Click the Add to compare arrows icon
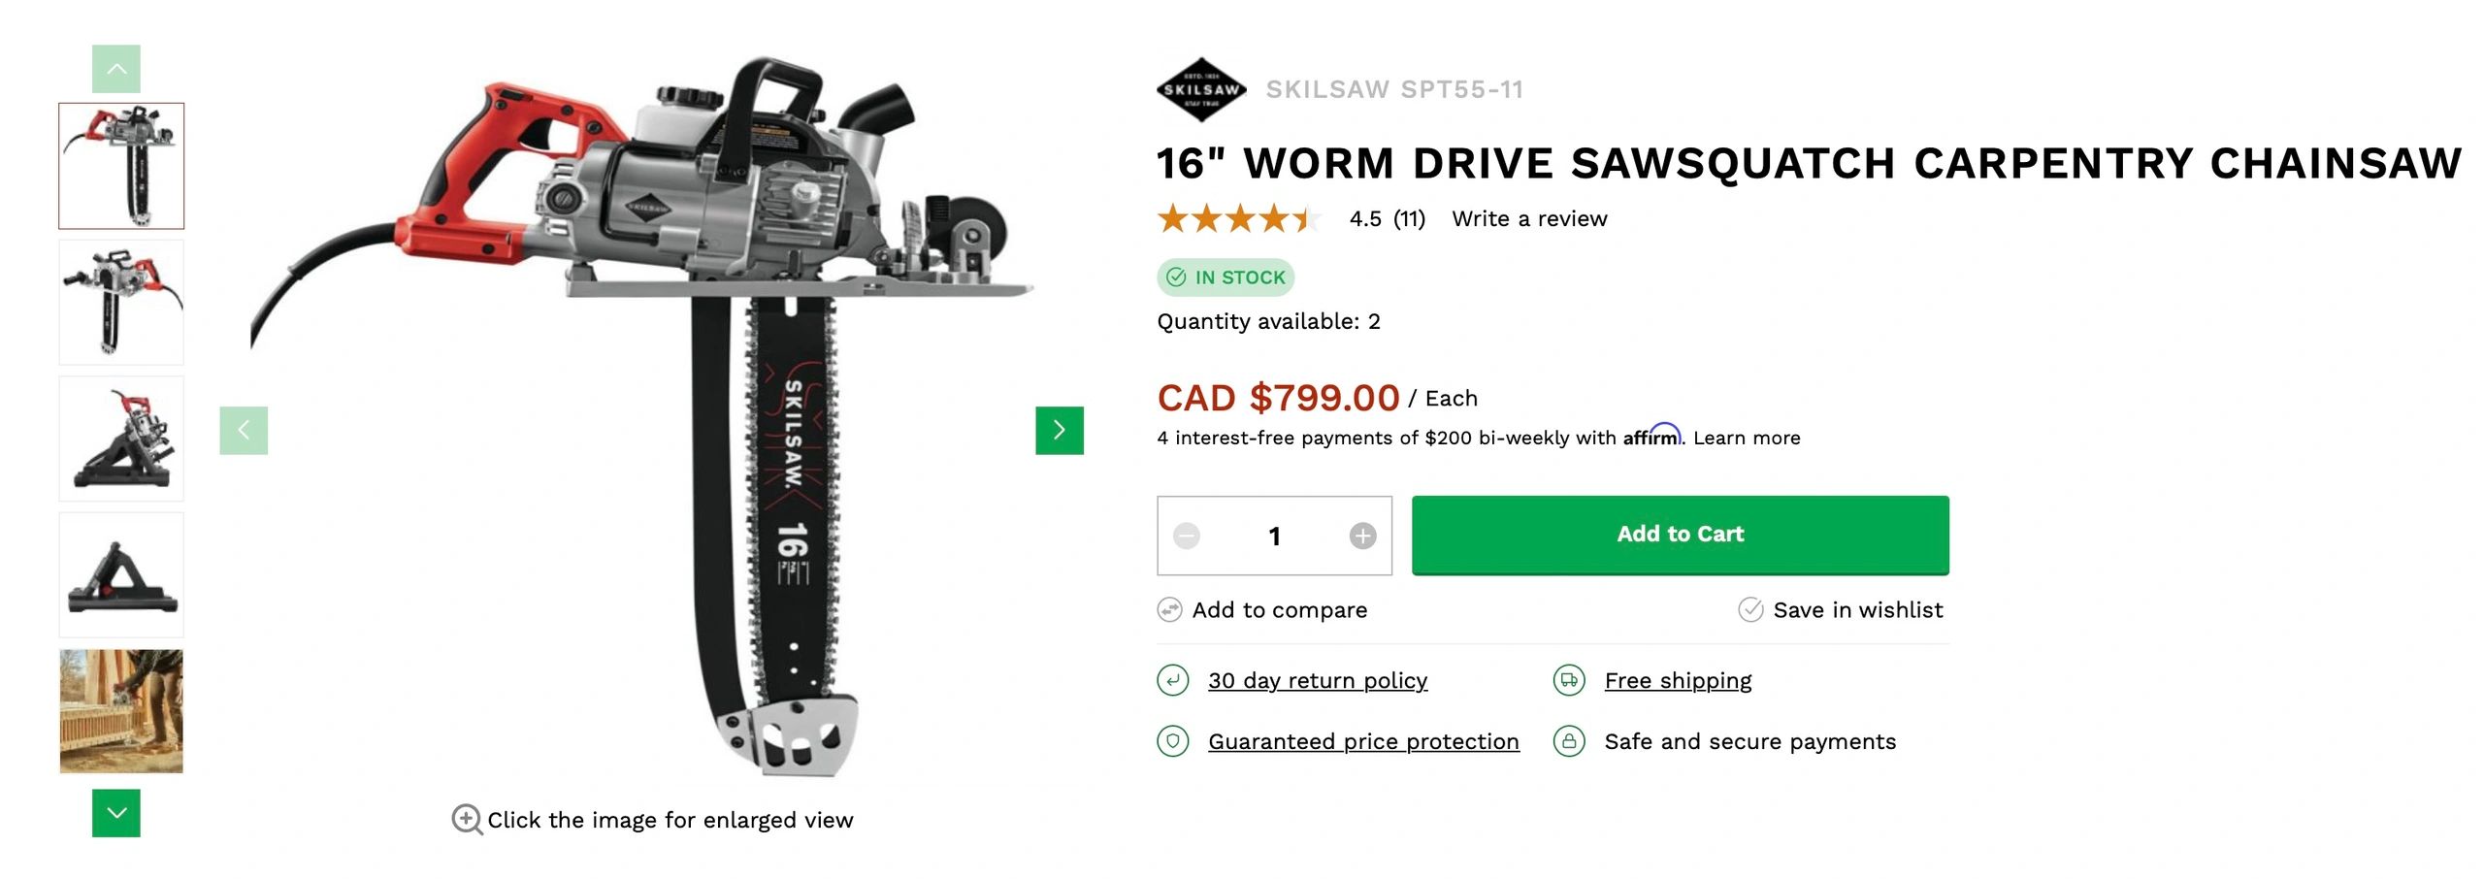Screen dimensions: 2484x879 1170,610
